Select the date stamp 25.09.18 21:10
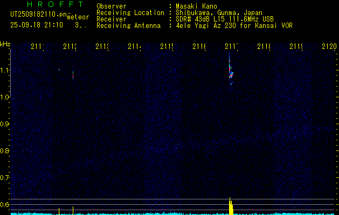This screenshot has width=339, height=215. tap(37, 25)
